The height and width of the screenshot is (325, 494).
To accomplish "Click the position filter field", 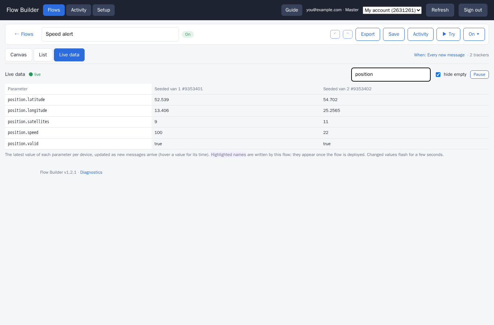I will point(391,74).
